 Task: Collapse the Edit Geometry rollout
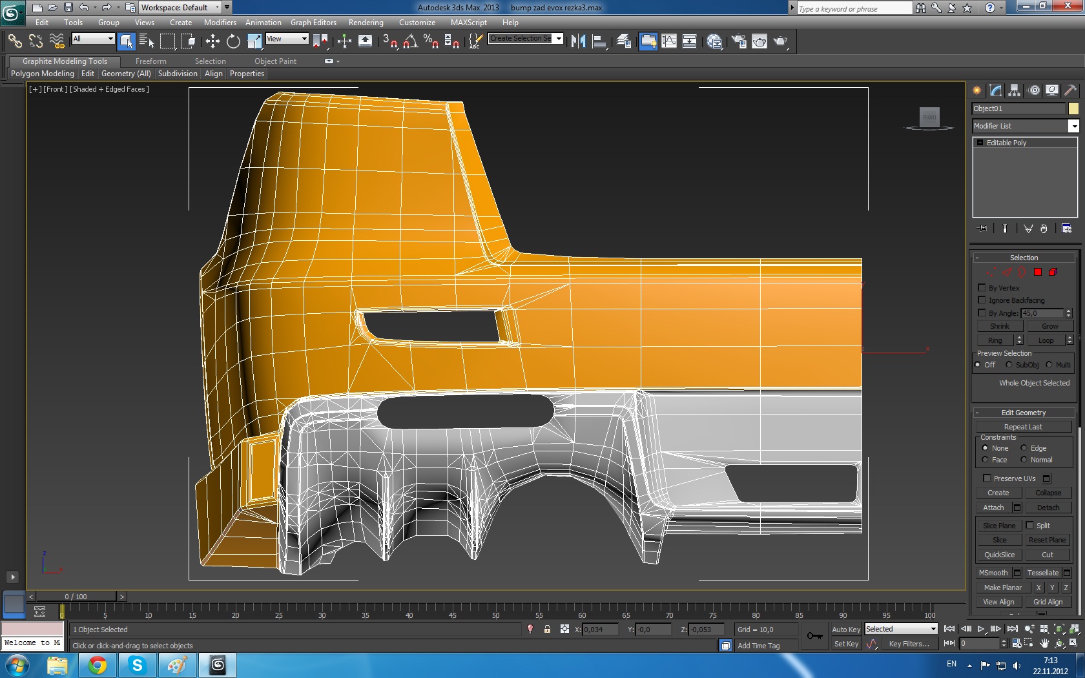point(1024,413)
